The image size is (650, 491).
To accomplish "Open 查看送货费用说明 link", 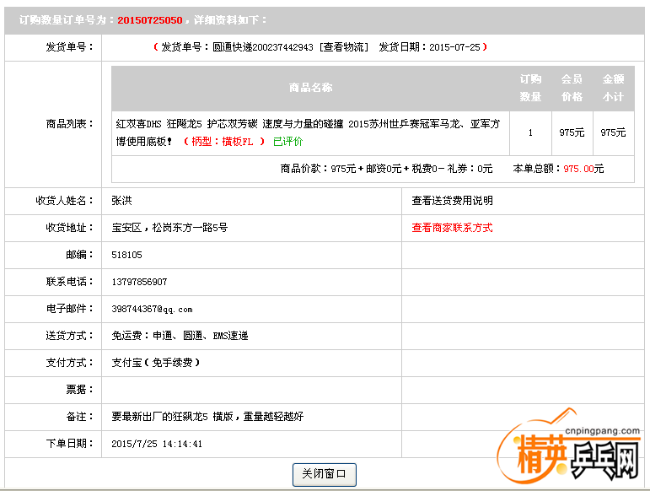I will click(452, 201).
